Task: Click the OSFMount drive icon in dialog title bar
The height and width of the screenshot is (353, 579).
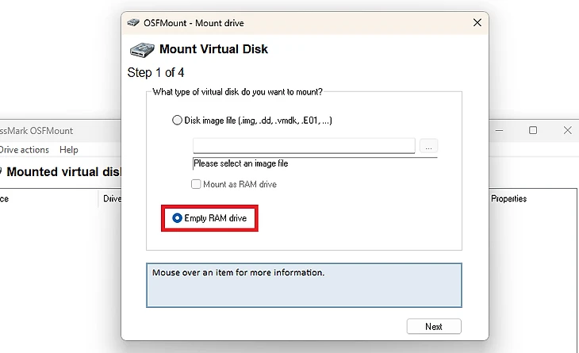Action: click(133, 23)
